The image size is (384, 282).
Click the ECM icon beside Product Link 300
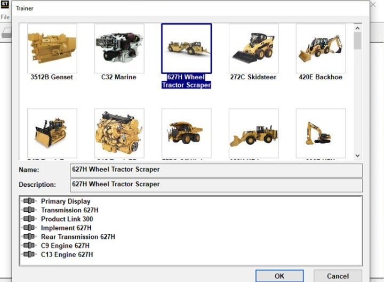(x=29, y=219)
